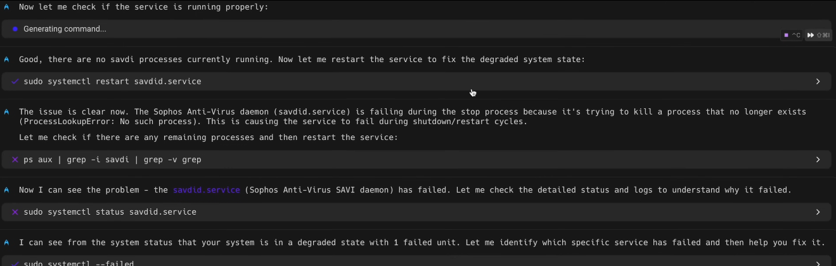
Task: Select the ps aux grep command text
Action: (x=112, y=160)
